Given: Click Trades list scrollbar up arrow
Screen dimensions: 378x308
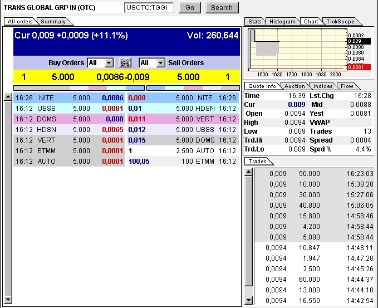Looking at the screenshot, I should coord(248,172).
